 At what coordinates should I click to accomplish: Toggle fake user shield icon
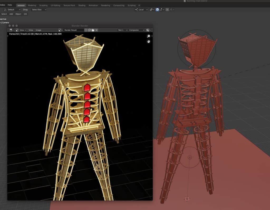(x=86, y=30)
